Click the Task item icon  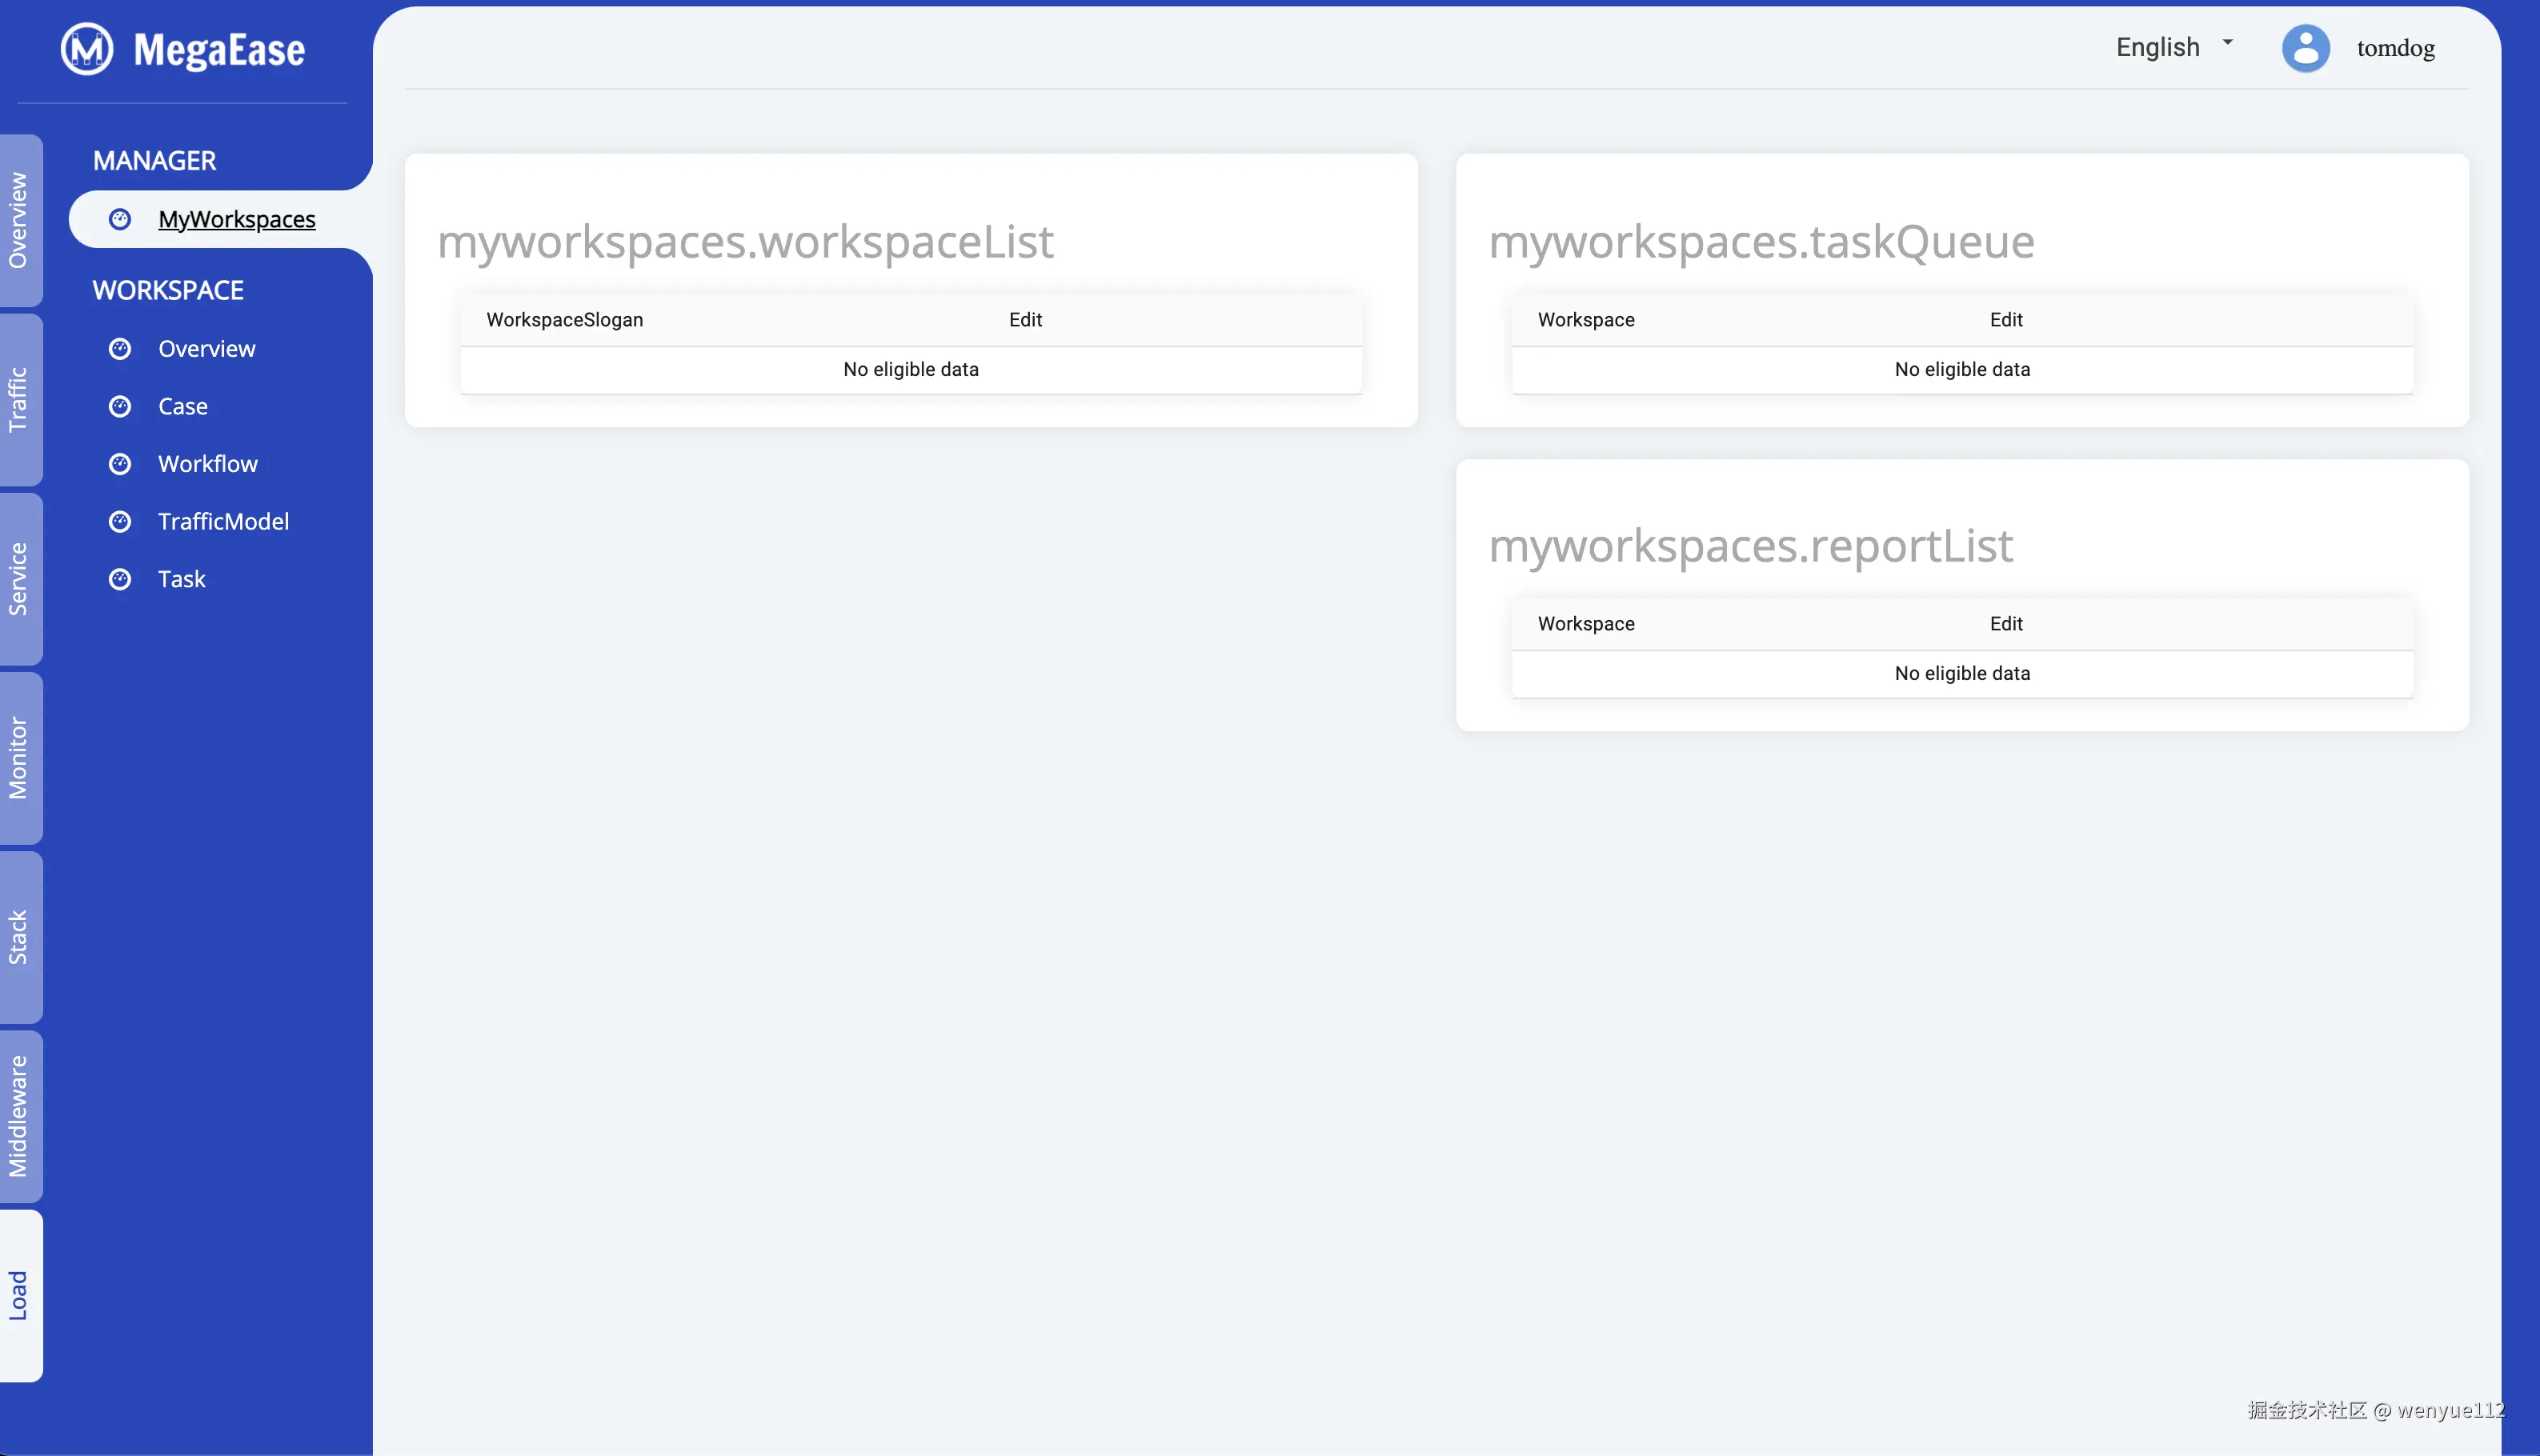point(121,578)
